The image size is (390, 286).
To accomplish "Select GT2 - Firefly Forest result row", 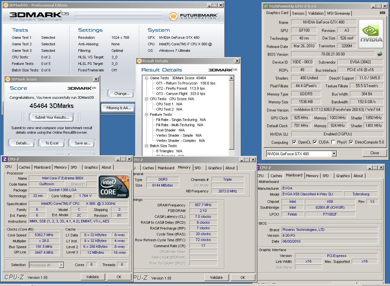I will pos(180,88).
